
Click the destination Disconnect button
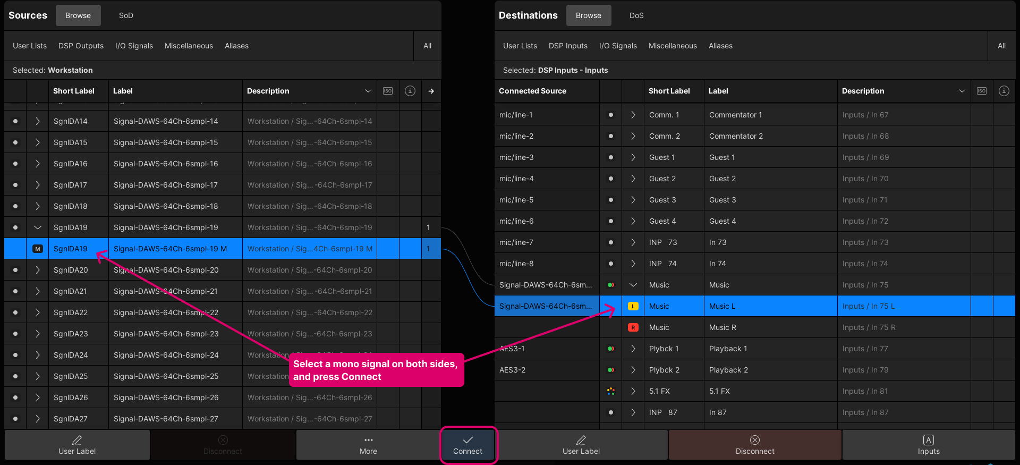coord(755,445)
